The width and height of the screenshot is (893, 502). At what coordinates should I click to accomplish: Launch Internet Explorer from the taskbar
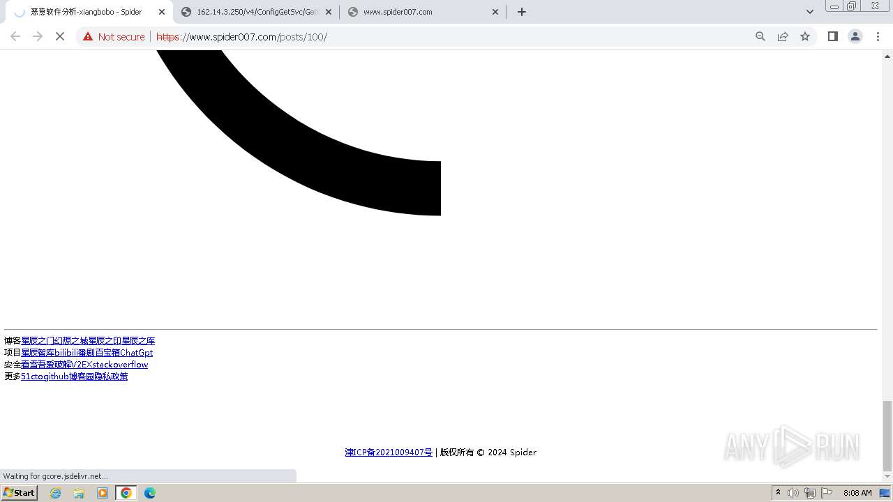tap(55, 493)
